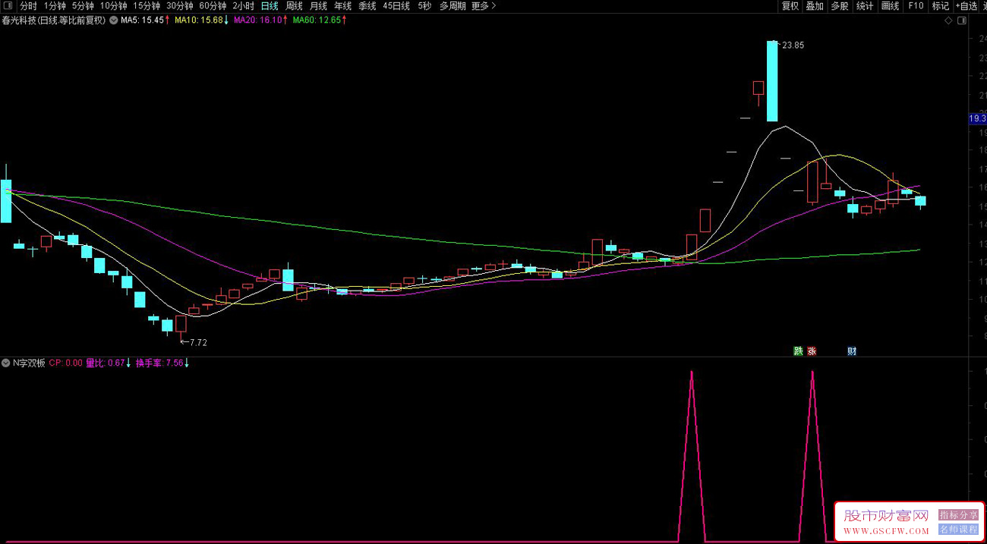Screen dimensions: 987x544
Task: Click the MA10: 15.68 label
Action: [199, 20]
